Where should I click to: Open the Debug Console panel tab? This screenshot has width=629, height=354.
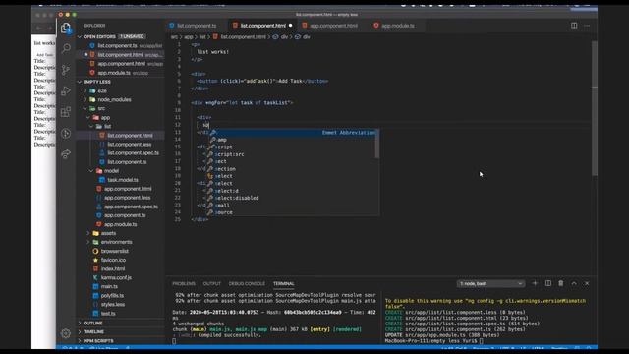247,284
